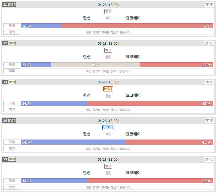Click the 46.4% draw bar segment
The image size is (217, 194).
coord(96,65)
